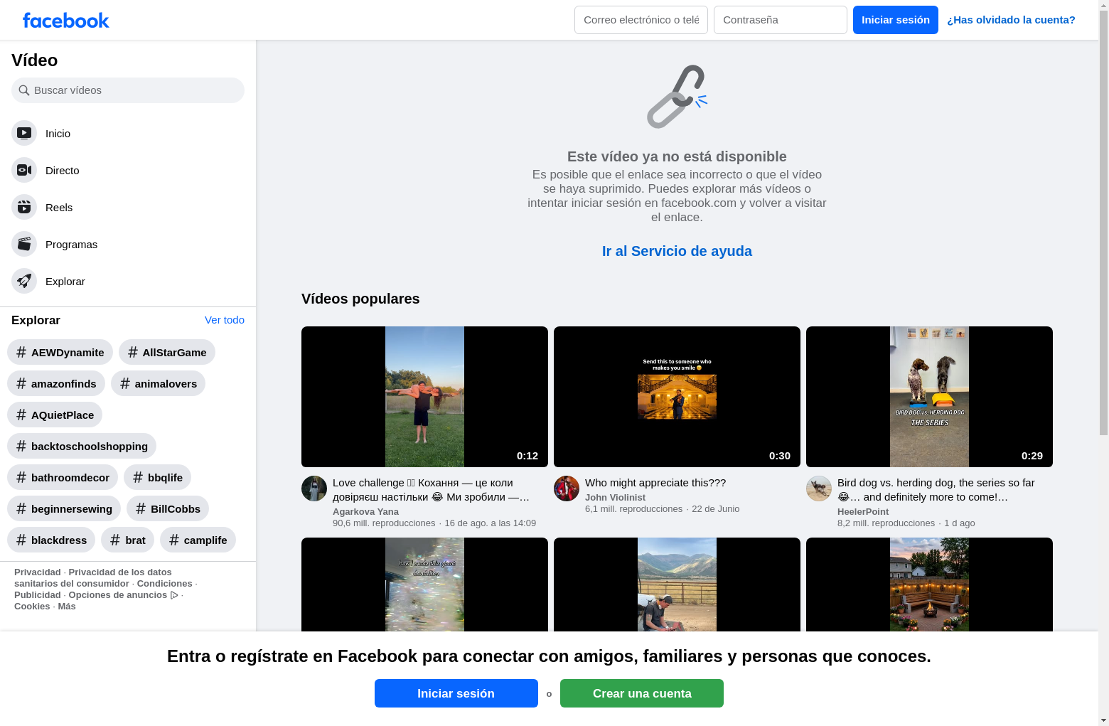Select the Inicio menu item

[128, 133]
